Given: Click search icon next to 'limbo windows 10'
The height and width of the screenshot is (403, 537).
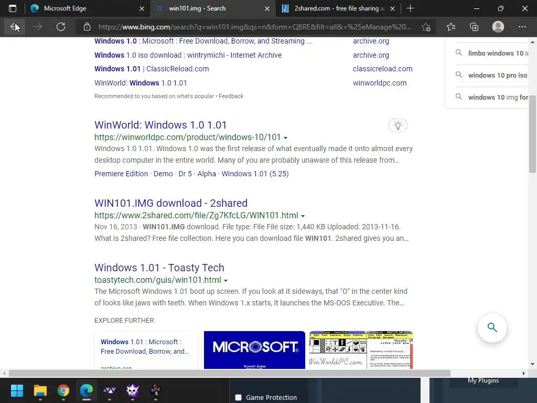Looking at the screenshot, I should [x=458, y=53].
